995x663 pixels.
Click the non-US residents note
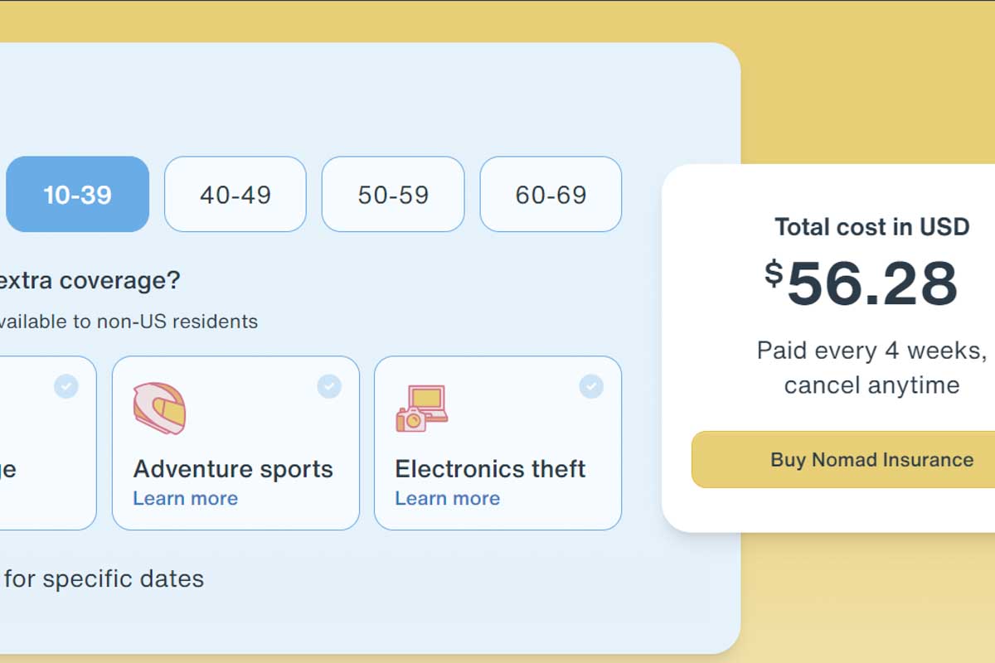click(129, 322)
